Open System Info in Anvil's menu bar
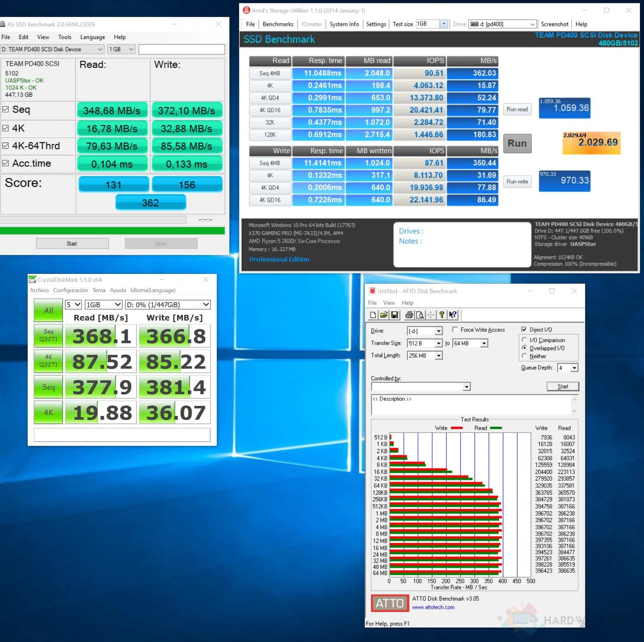 pos(344,24)
